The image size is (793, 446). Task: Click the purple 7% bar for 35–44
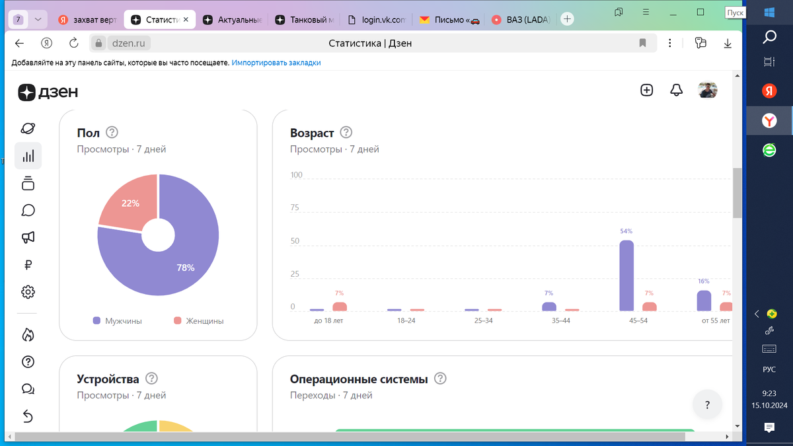pos(549,307)
